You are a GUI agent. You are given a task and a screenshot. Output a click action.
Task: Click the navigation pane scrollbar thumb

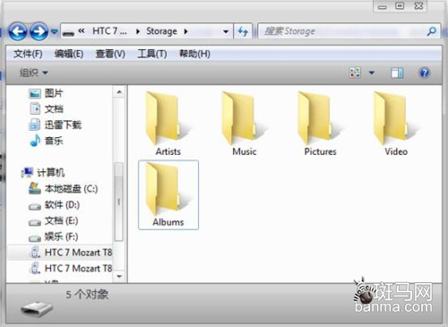119,202
